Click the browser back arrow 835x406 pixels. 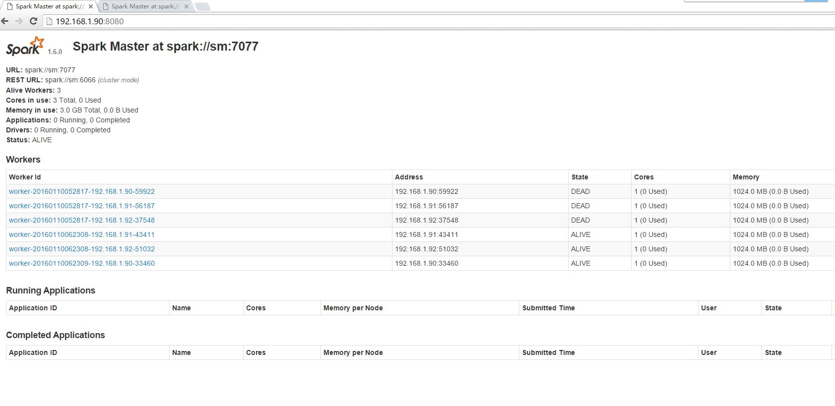pos(5,21)
